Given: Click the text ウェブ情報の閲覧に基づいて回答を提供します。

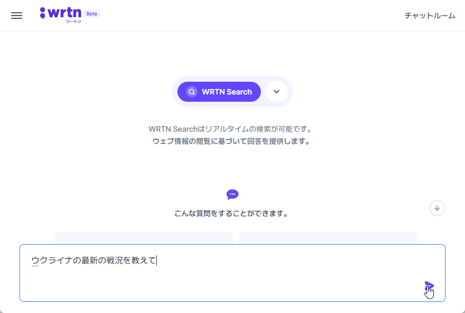Looking at the screenshot, I should (231, 141).
